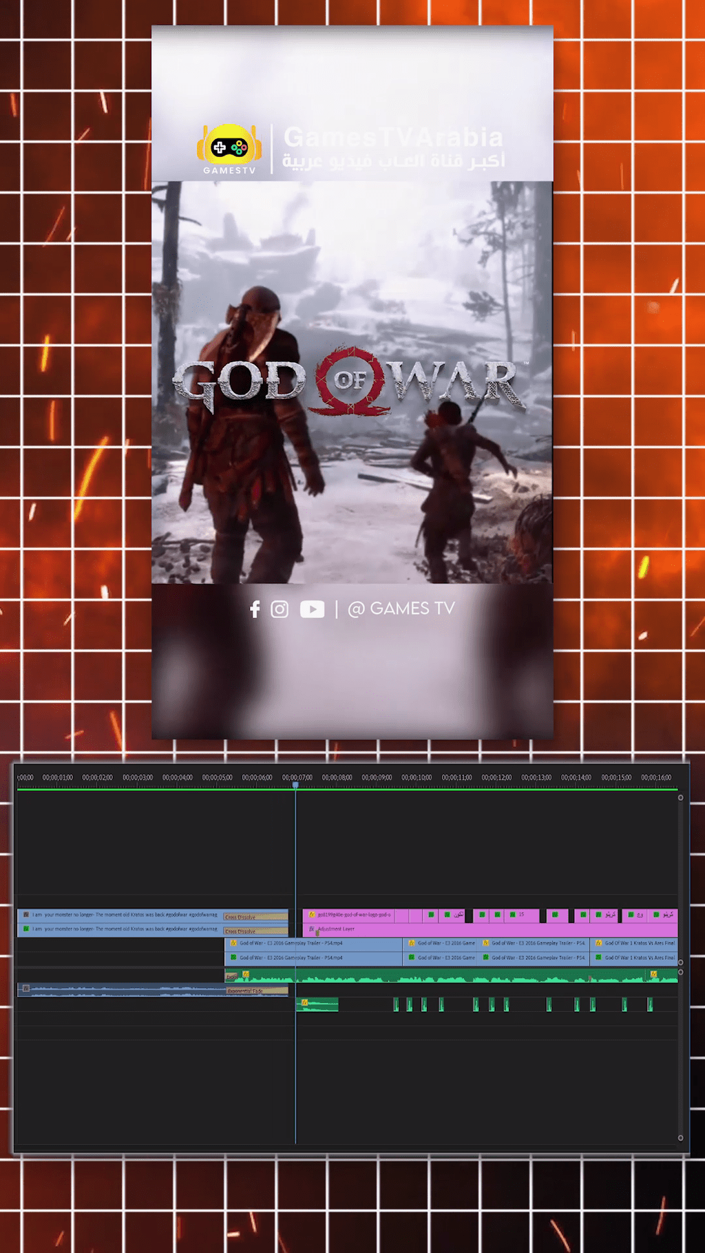Screen dimensions: 705x1253
Task: Click fx badge on the Adjustment Layer clip
Action: coord(312,929)
